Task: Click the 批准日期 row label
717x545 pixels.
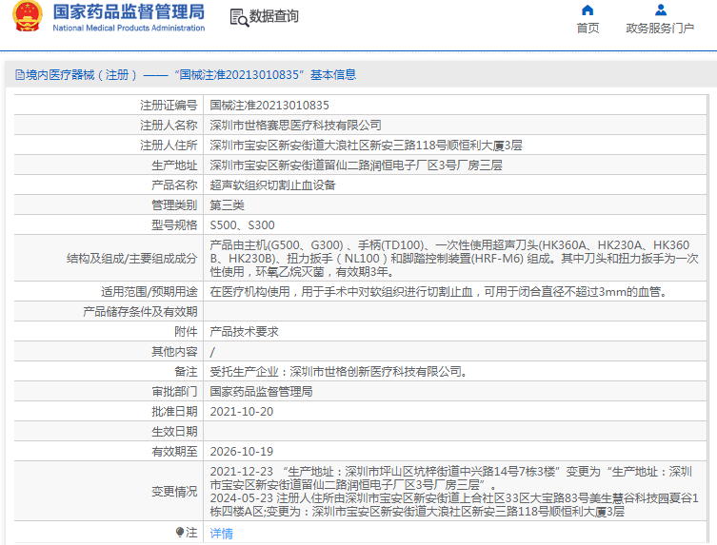Action: [174, 412]
